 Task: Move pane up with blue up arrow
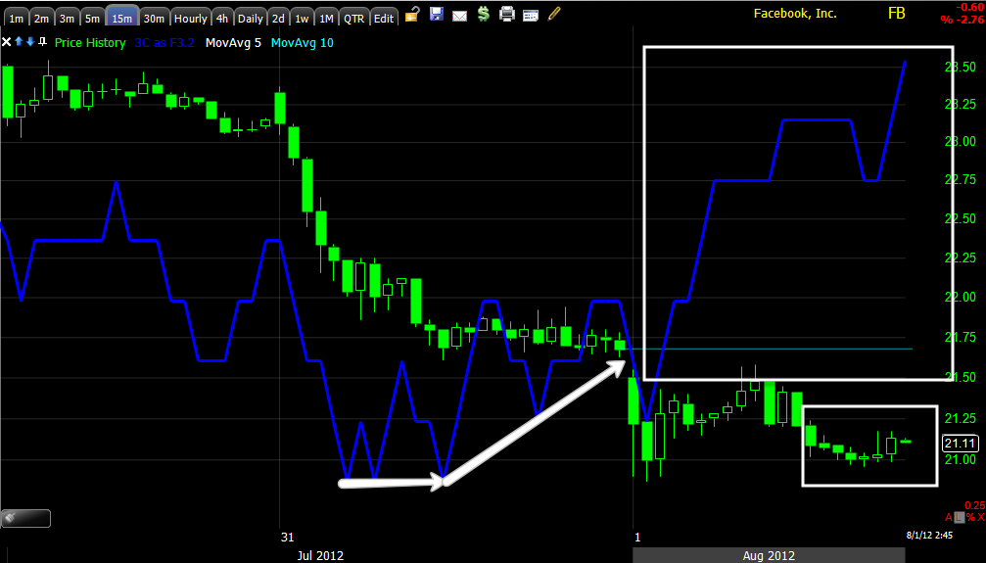coord(19,41)
